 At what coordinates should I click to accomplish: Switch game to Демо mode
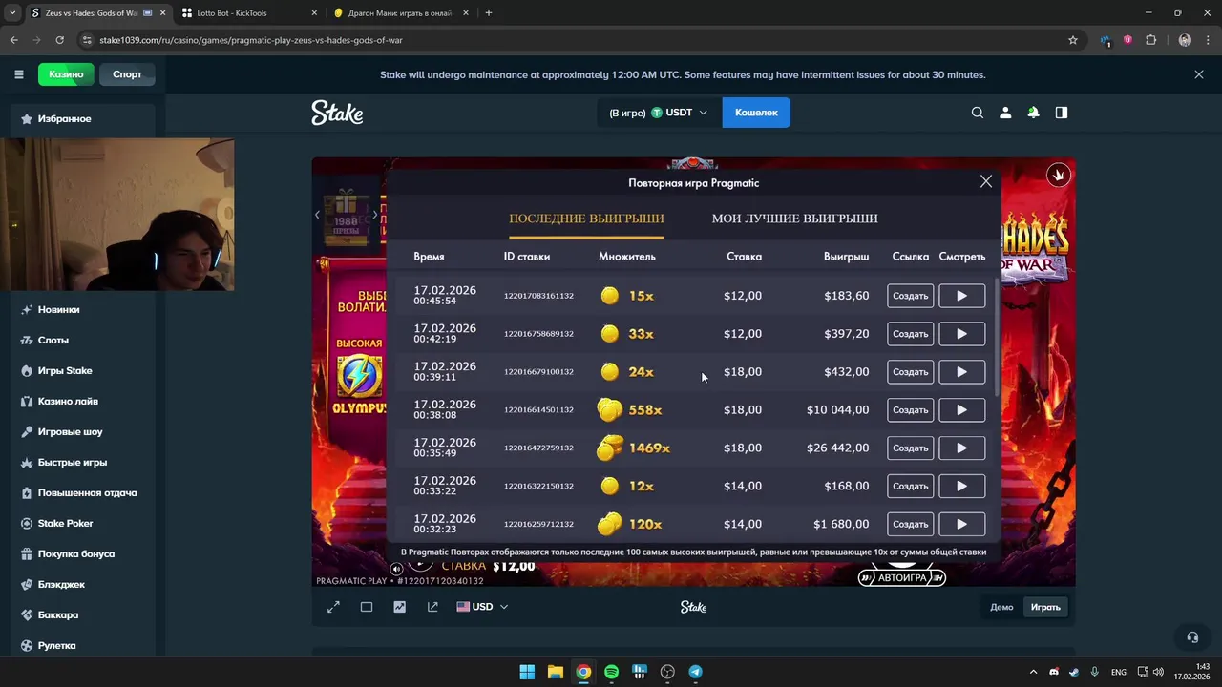point(1001,607)
